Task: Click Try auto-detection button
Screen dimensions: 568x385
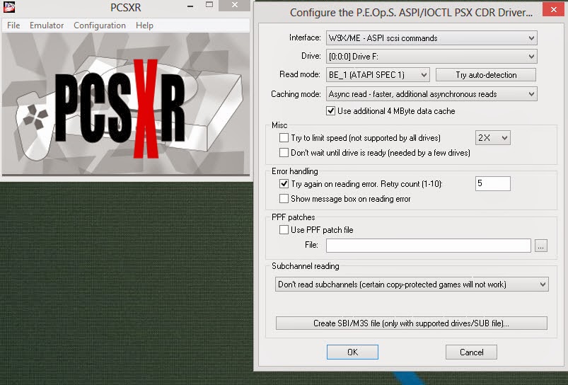Action: tap(486, 75)
